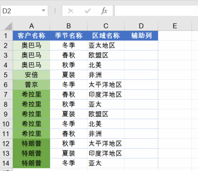Click cell 希拉里 in row 7
Screen dimensions: 198x171
click(x=31, y=94)
